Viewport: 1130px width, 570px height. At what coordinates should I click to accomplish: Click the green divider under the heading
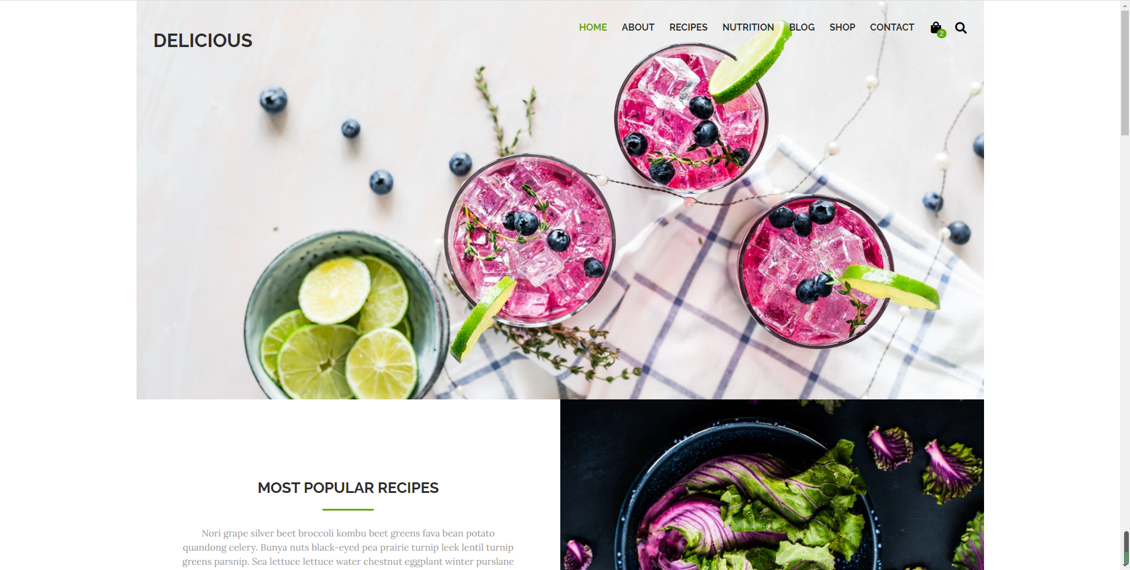coord(348,509)
